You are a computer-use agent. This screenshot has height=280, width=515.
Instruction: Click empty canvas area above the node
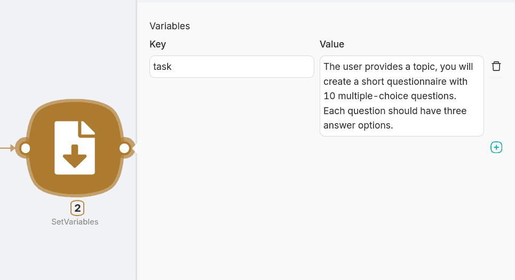[69, 48]
